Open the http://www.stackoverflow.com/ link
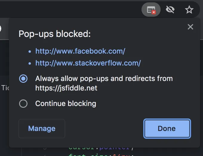203x156 pixels. [88, 63]
